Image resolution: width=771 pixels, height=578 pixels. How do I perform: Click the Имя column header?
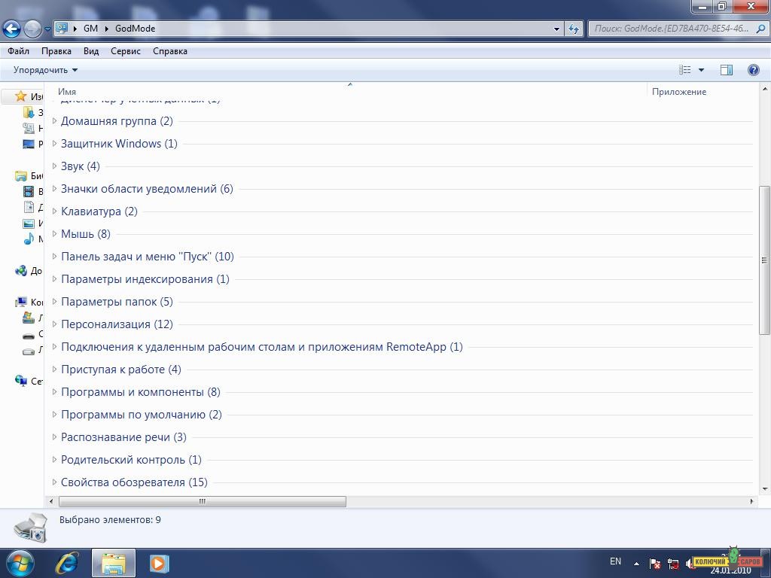tap(67, 92)
